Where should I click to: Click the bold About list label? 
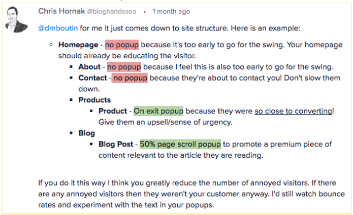[89, 67]
